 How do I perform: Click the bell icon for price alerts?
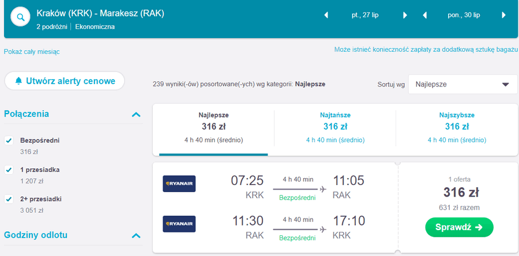[18, 81]
